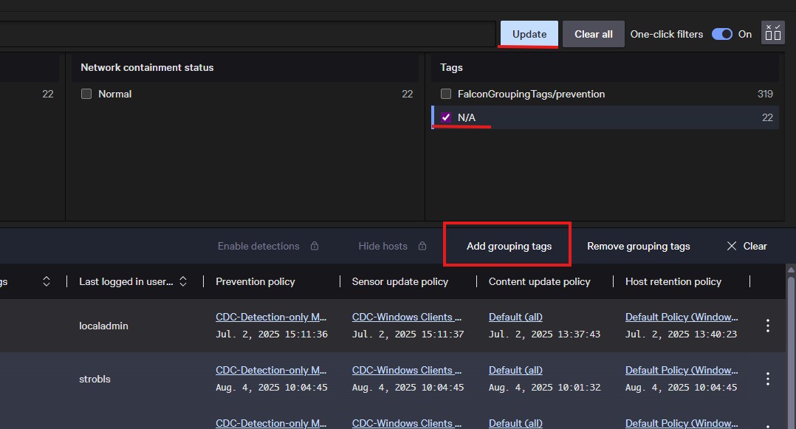Click timestamp Jul. 2, 2025 15:11:36
This screenshot has width=796, height=429.
point(272,334)
